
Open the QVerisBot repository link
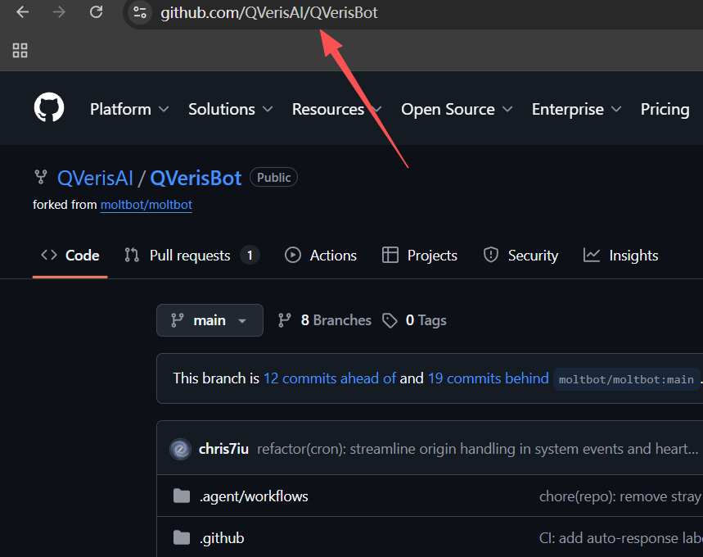(x=196, y=179)
